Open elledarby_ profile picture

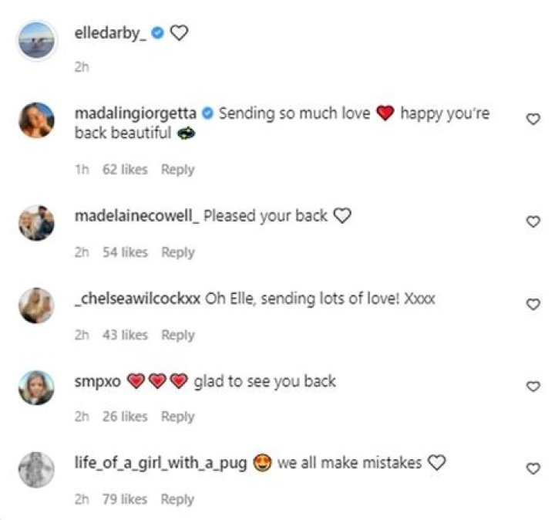36,41
